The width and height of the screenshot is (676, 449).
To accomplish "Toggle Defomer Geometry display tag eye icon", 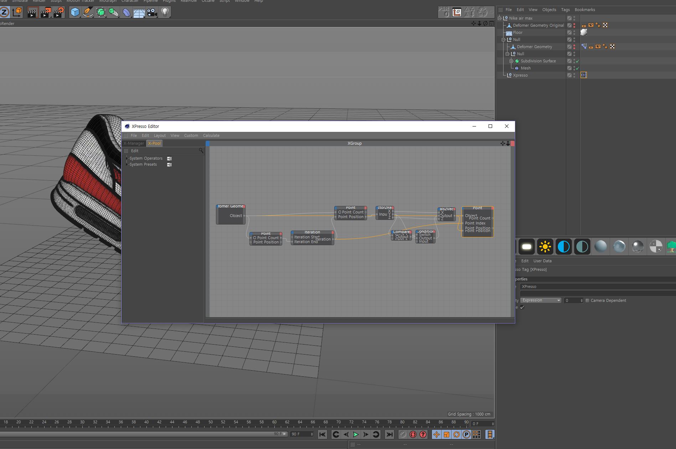I will tap(598, 47).
